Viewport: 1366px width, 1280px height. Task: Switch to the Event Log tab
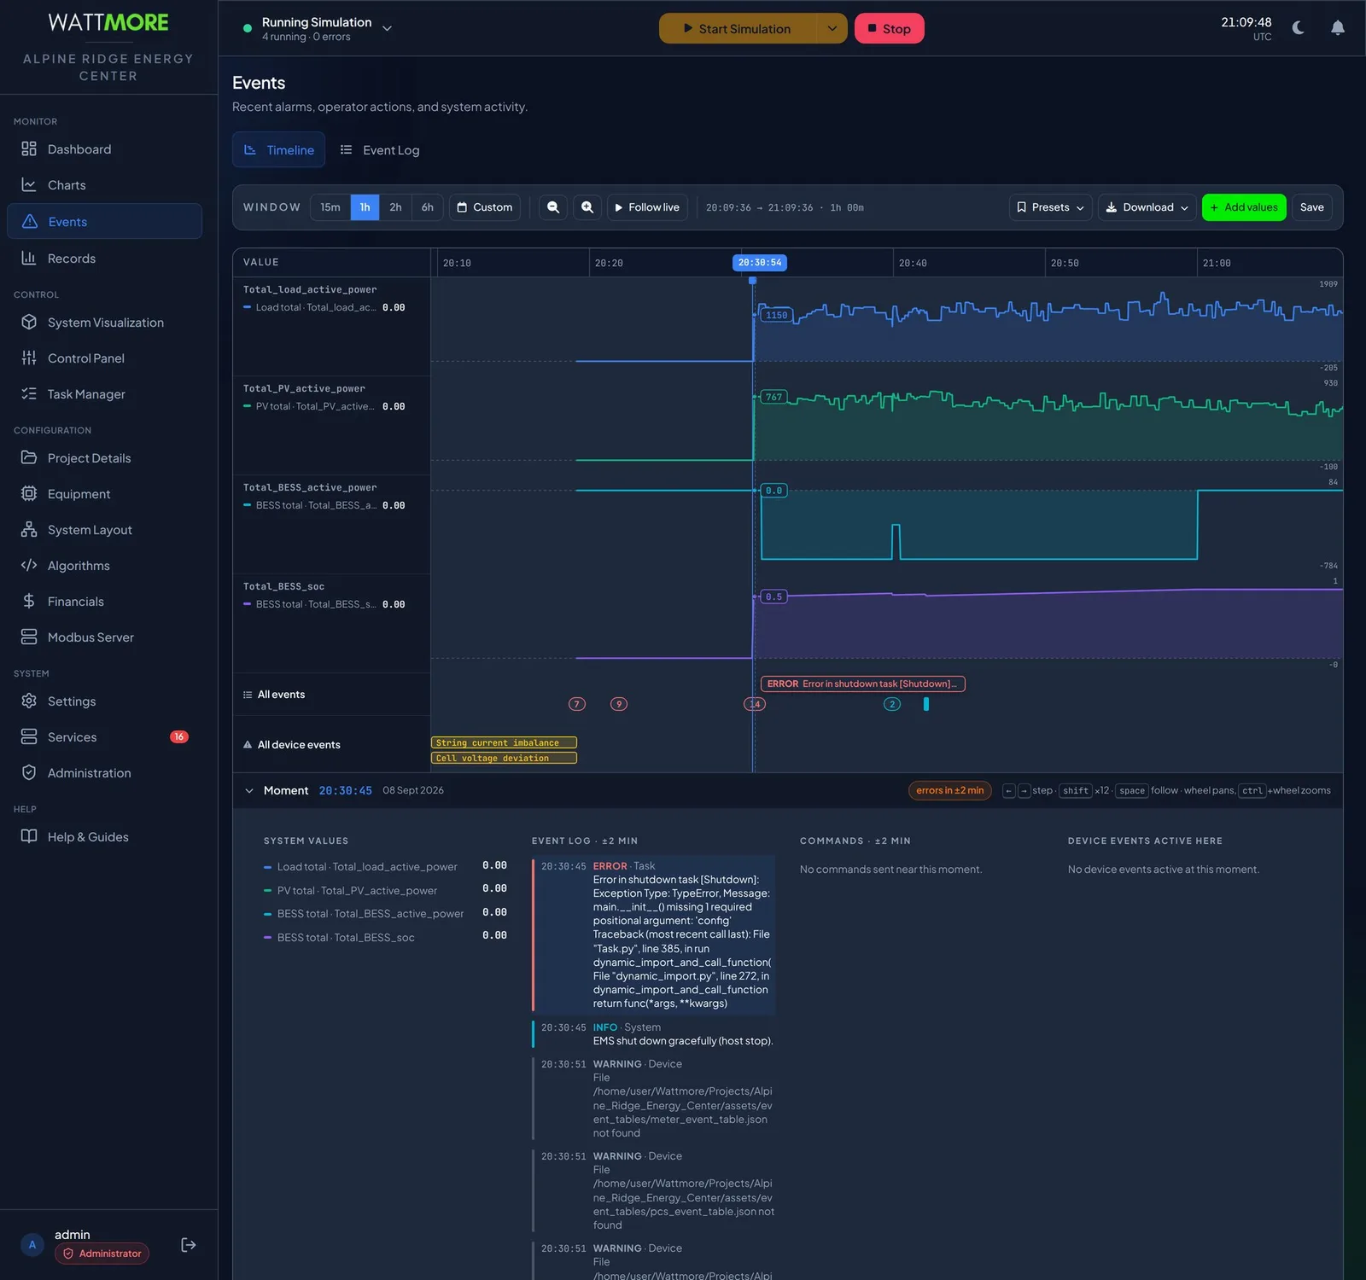pyautogui.click(x=380, y=150)
